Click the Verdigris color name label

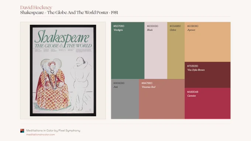tap(118, 30)
